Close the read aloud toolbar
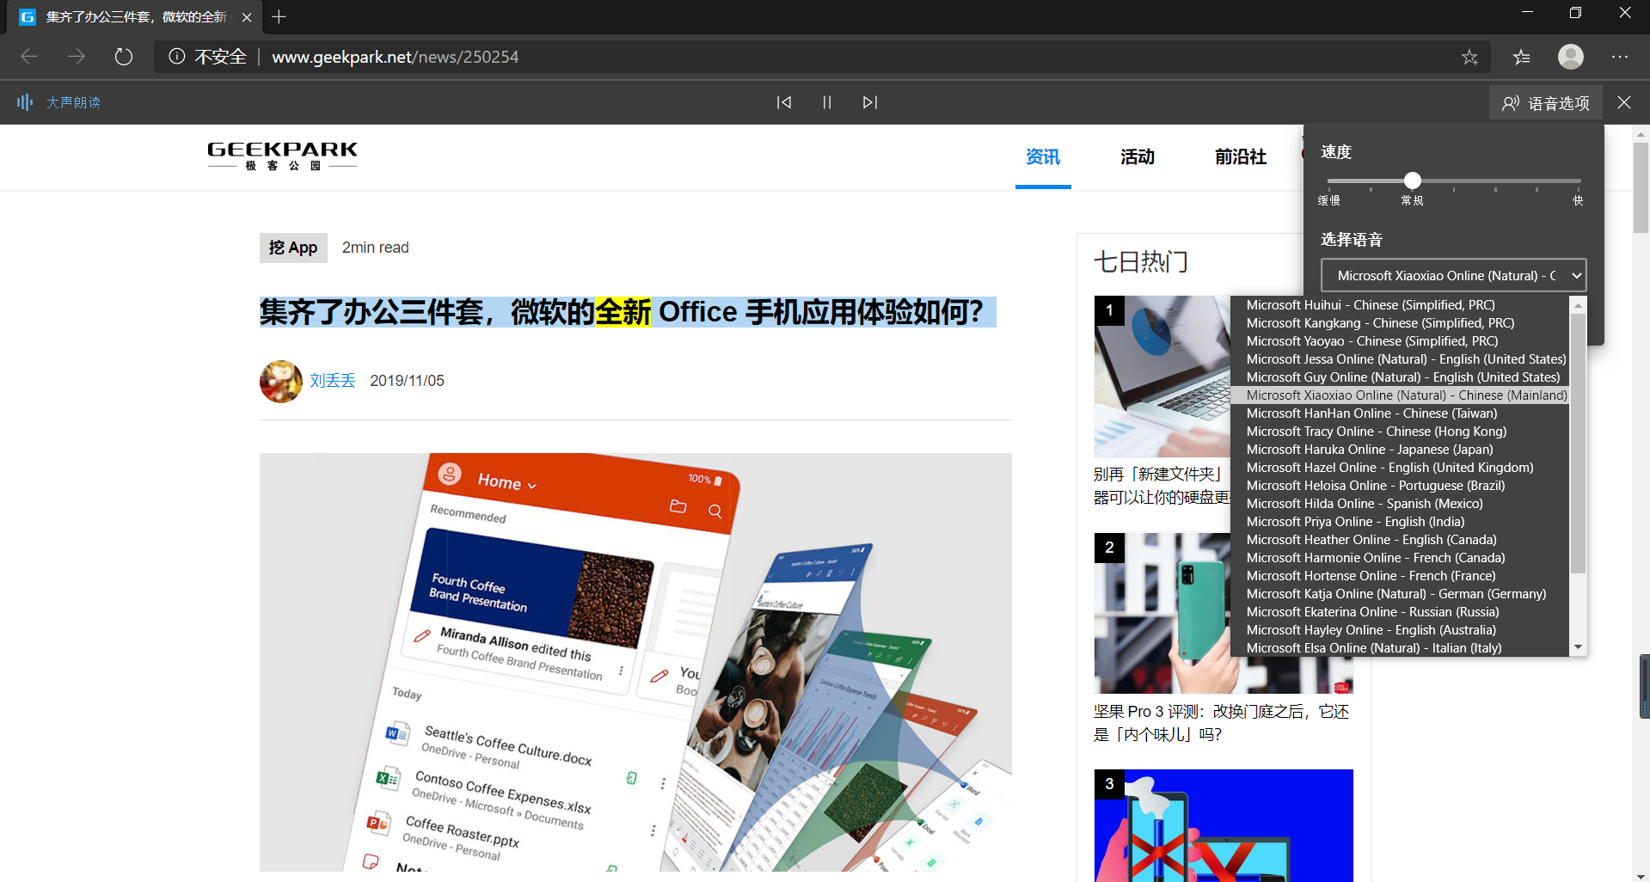Viewport: 1650px width, 882px height. [x=1624, y=102]
